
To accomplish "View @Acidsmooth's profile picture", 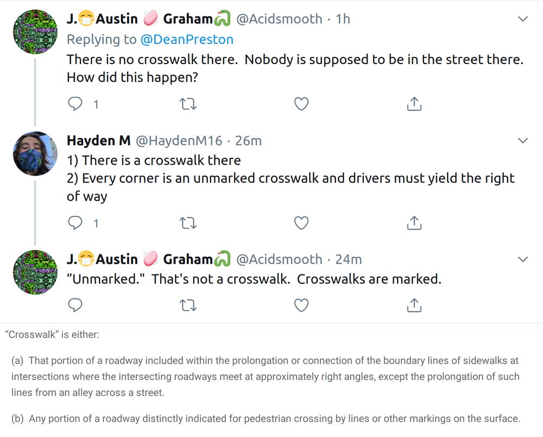I will 35,32.
